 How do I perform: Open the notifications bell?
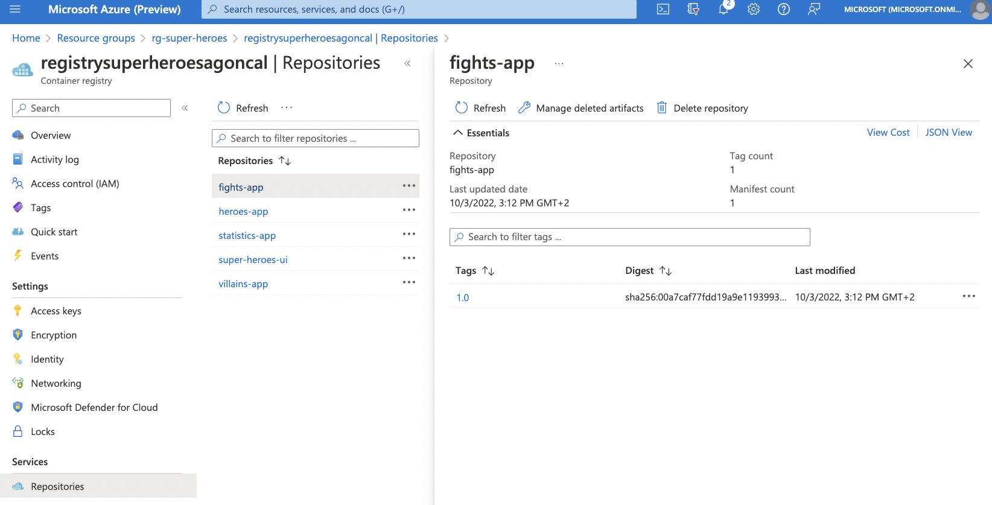point(723,9)
